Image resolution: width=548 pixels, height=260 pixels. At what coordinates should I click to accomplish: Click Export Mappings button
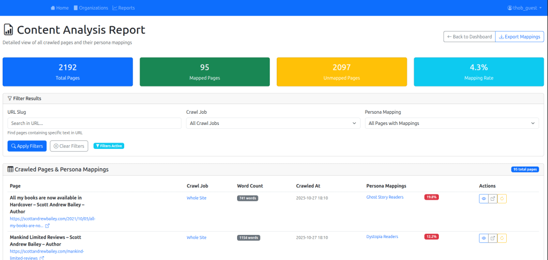tap(520, 37)
